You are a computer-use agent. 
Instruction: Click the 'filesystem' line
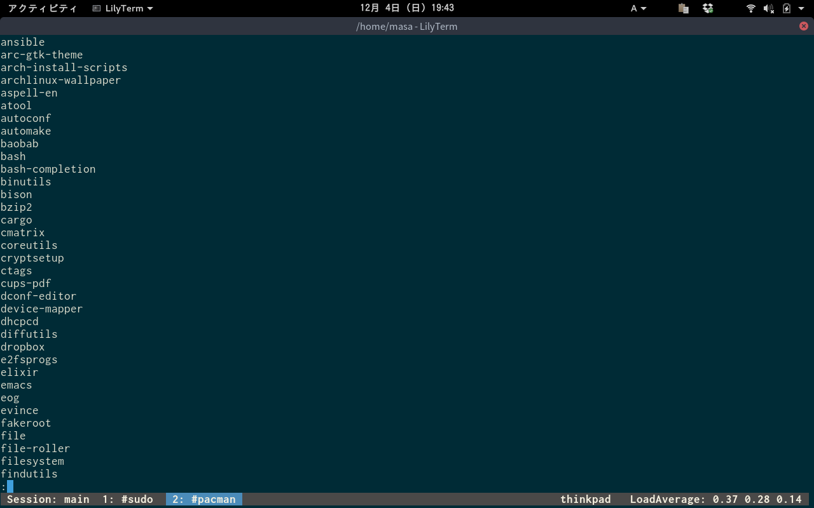(x=32, y=461)
